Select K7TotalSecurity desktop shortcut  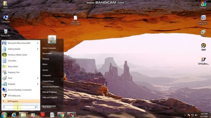203,61
